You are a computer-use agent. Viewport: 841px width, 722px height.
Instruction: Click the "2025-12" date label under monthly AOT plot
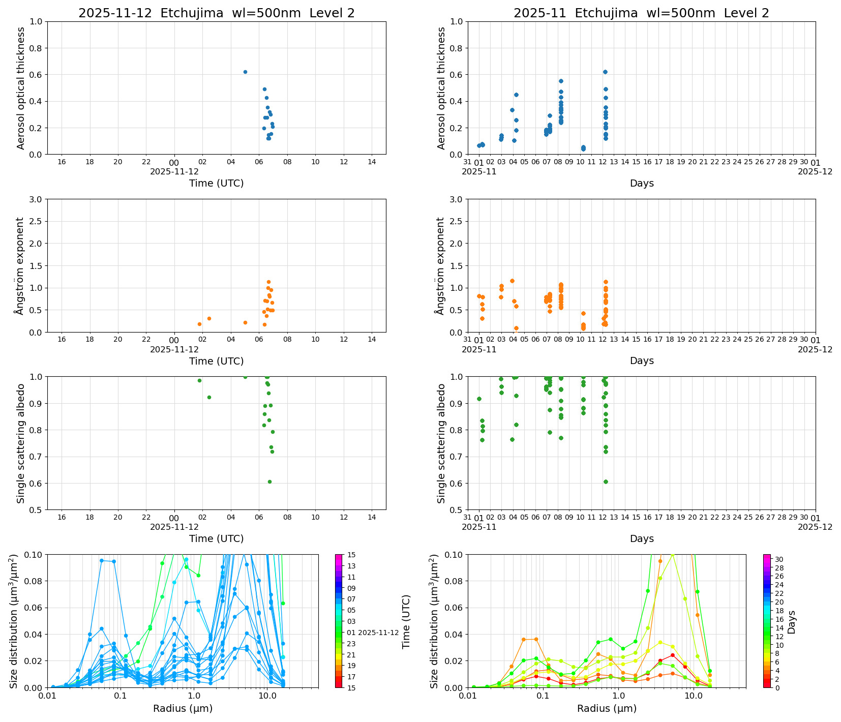pos(815,172)
